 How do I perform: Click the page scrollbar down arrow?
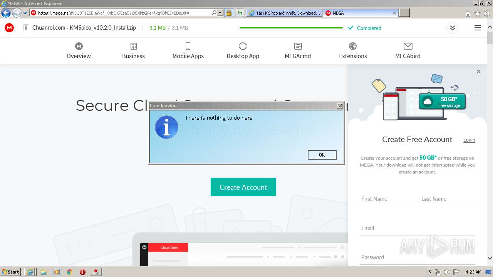pyautogui.click(x=490, y=258)
